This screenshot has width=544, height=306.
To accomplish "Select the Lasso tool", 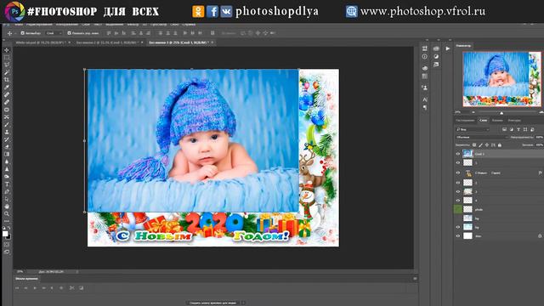I will click(7, 65).
